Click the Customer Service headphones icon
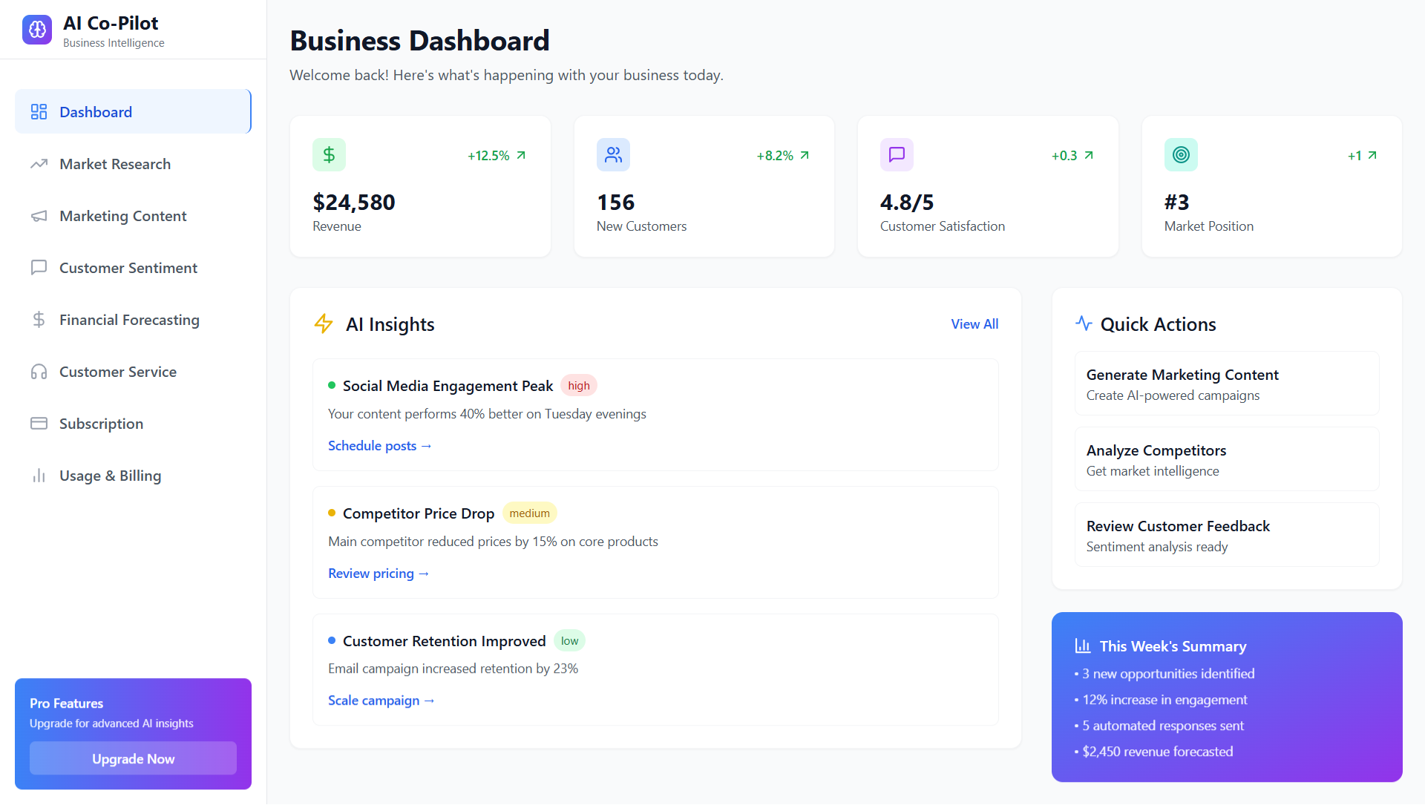The image size is (1425, 805). coord(39,372)
